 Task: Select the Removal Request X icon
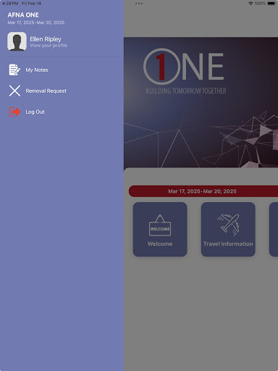[14, 91]
